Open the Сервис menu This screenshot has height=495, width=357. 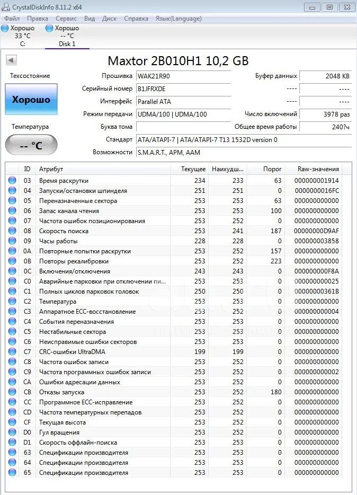[x=66, y=19]
